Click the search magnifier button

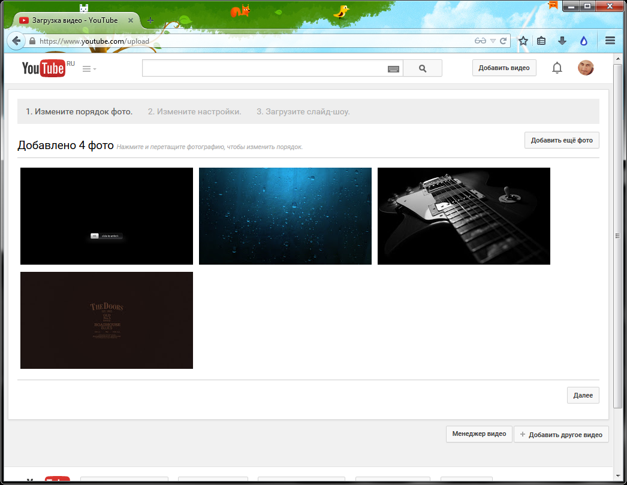pyautogui.click(x=423, y=68)
